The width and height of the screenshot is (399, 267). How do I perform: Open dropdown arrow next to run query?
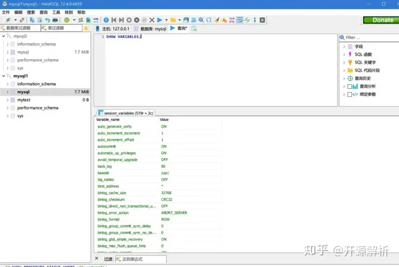point(167,20)
